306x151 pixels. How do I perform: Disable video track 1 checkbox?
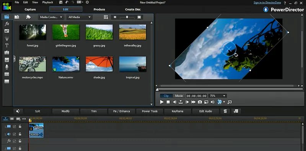pyautogui.click(x=14, y=126)
